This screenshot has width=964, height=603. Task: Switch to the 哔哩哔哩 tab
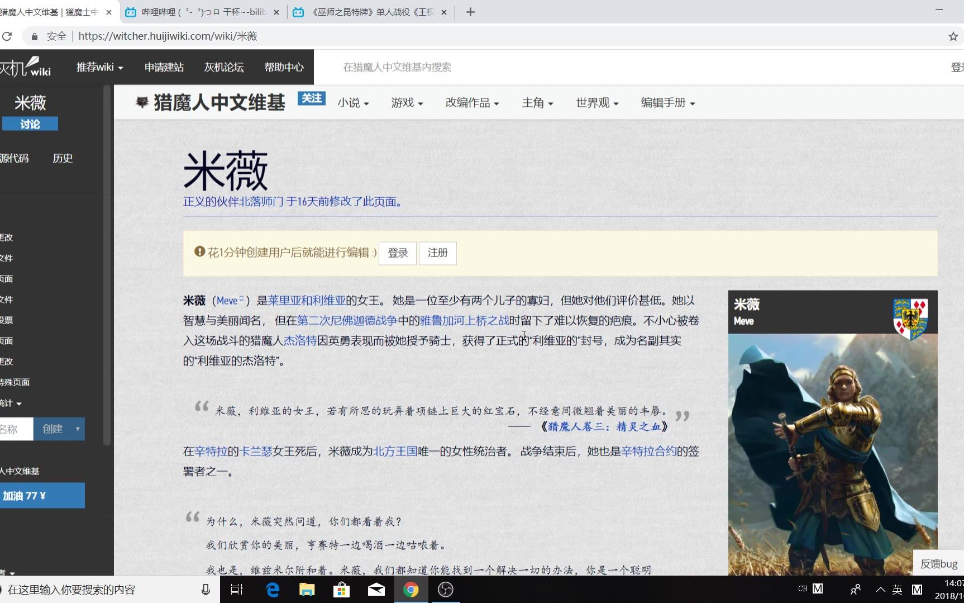click(x=203, y=12)
